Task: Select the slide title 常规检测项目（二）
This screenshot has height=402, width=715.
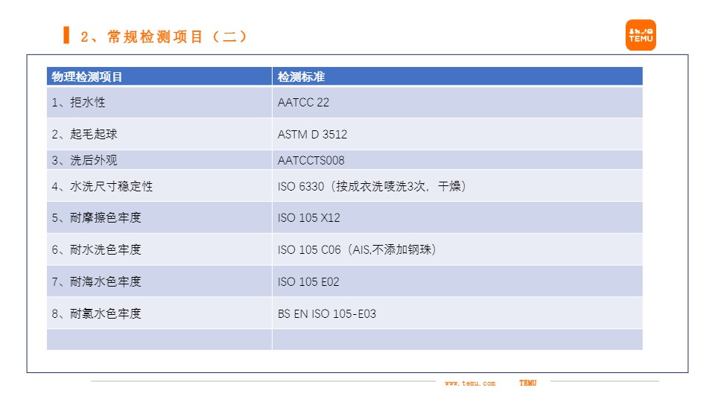Action: tap(164, 36)
